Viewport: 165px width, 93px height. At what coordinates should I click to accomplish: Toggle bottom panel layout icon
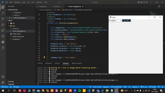[x=142, y=2]
